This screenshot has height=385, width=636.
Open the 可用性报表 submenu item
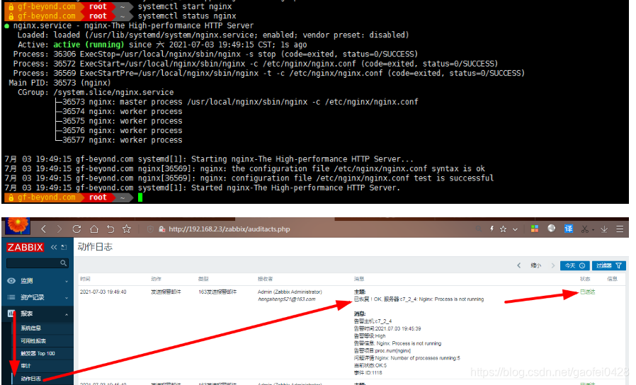click(x=33, y=341)
